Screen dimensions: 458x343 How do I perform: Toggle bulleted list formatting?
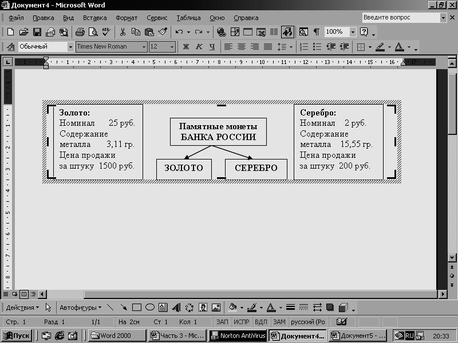click(317, 47)
